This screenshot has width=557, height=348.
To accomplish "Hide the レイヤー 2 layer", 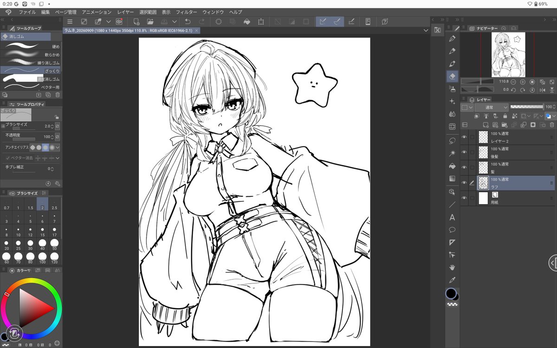I will point(464,137).
